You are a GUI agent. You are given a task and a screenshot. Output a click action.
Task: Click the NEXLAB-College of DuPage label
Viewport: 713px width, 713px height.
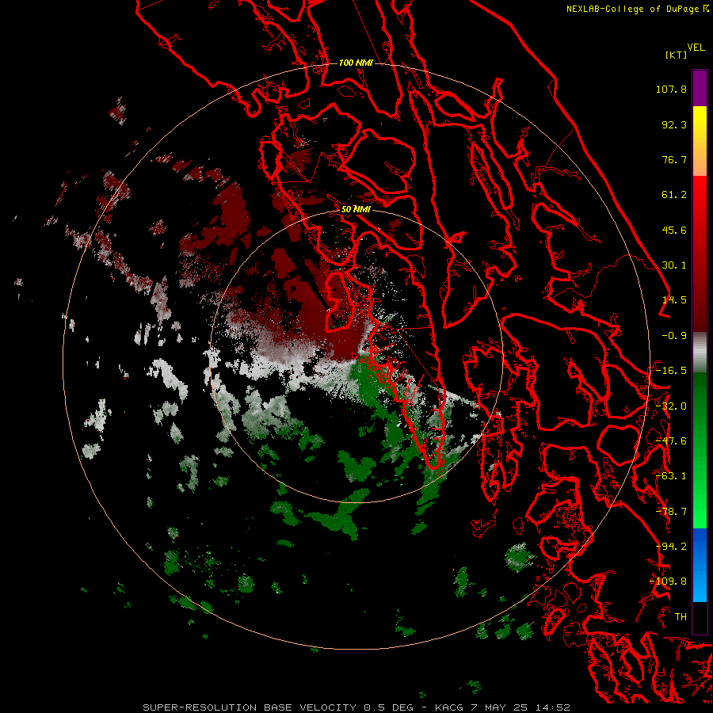point(634,9)
